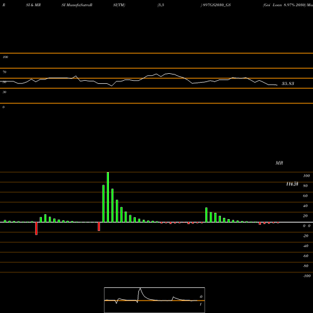Click the MR panel heading
This screenshot has height=313, width=313.
pos(279,163)
